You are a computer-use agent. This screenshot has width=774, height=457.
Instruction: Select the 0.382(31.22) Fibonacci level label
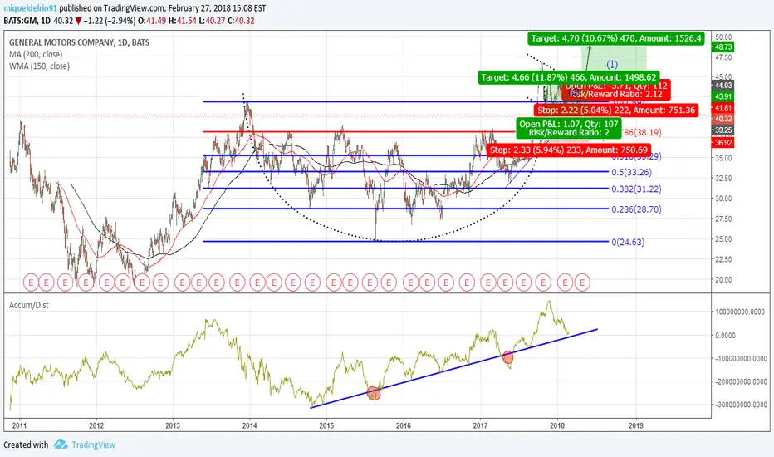pyautogui.click(x=636, y=189)
